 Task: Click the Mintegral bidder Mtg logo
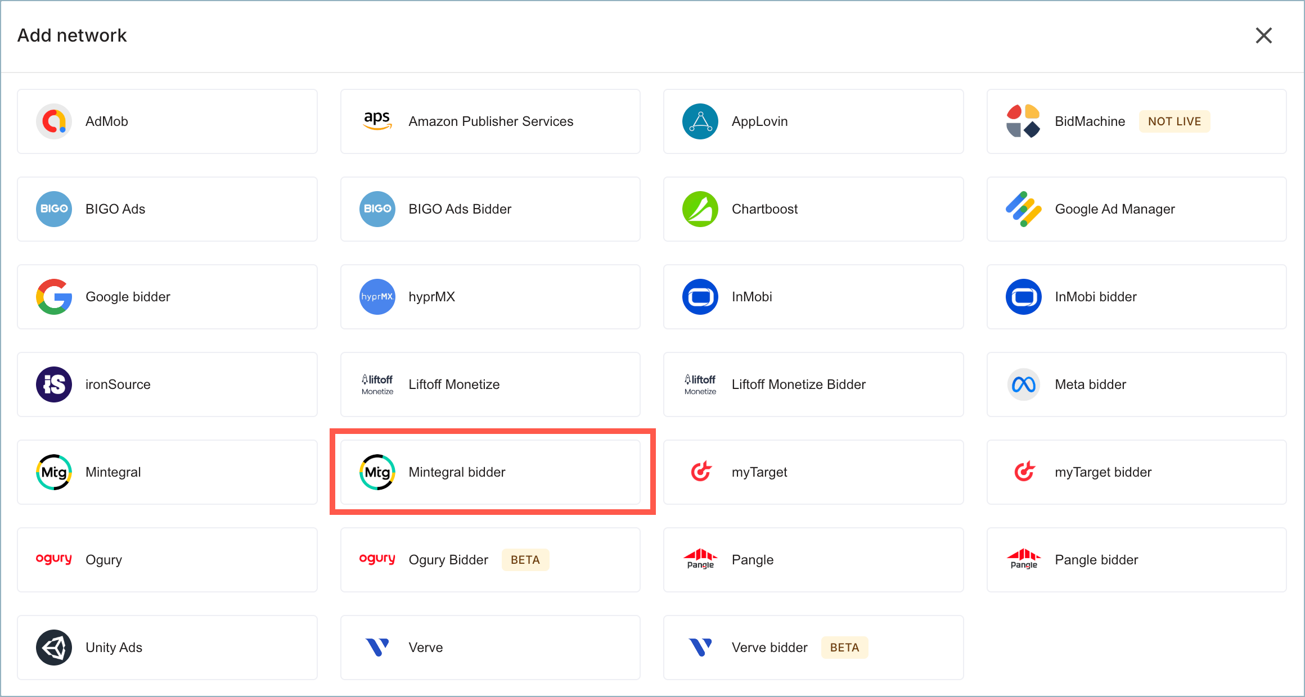[x=377, y=472]
